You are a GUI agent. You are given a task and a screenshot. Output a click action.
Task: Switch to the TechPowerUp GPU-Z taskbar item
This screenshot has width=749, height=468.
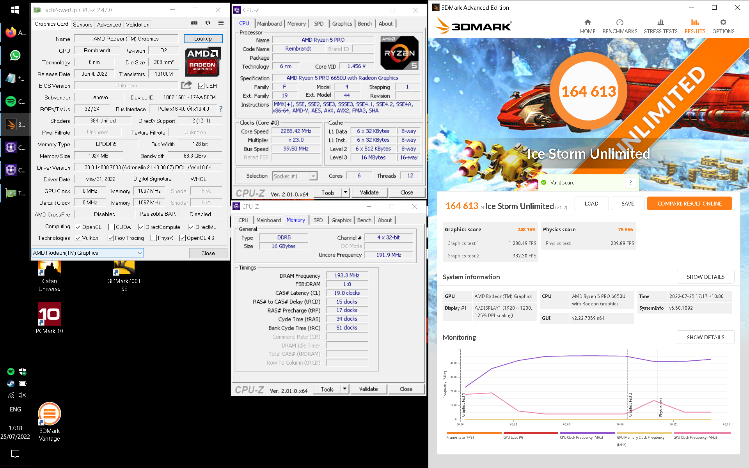pos(15,193)
